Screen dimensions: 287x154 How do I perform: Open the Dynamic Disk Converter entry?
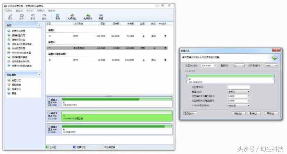pyautogui.click(x=17, y=57)
